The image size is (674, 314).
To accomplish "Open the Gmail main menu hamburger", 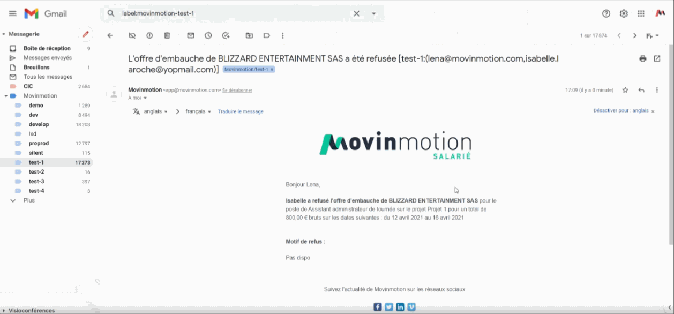I will [x=12, y=13].
